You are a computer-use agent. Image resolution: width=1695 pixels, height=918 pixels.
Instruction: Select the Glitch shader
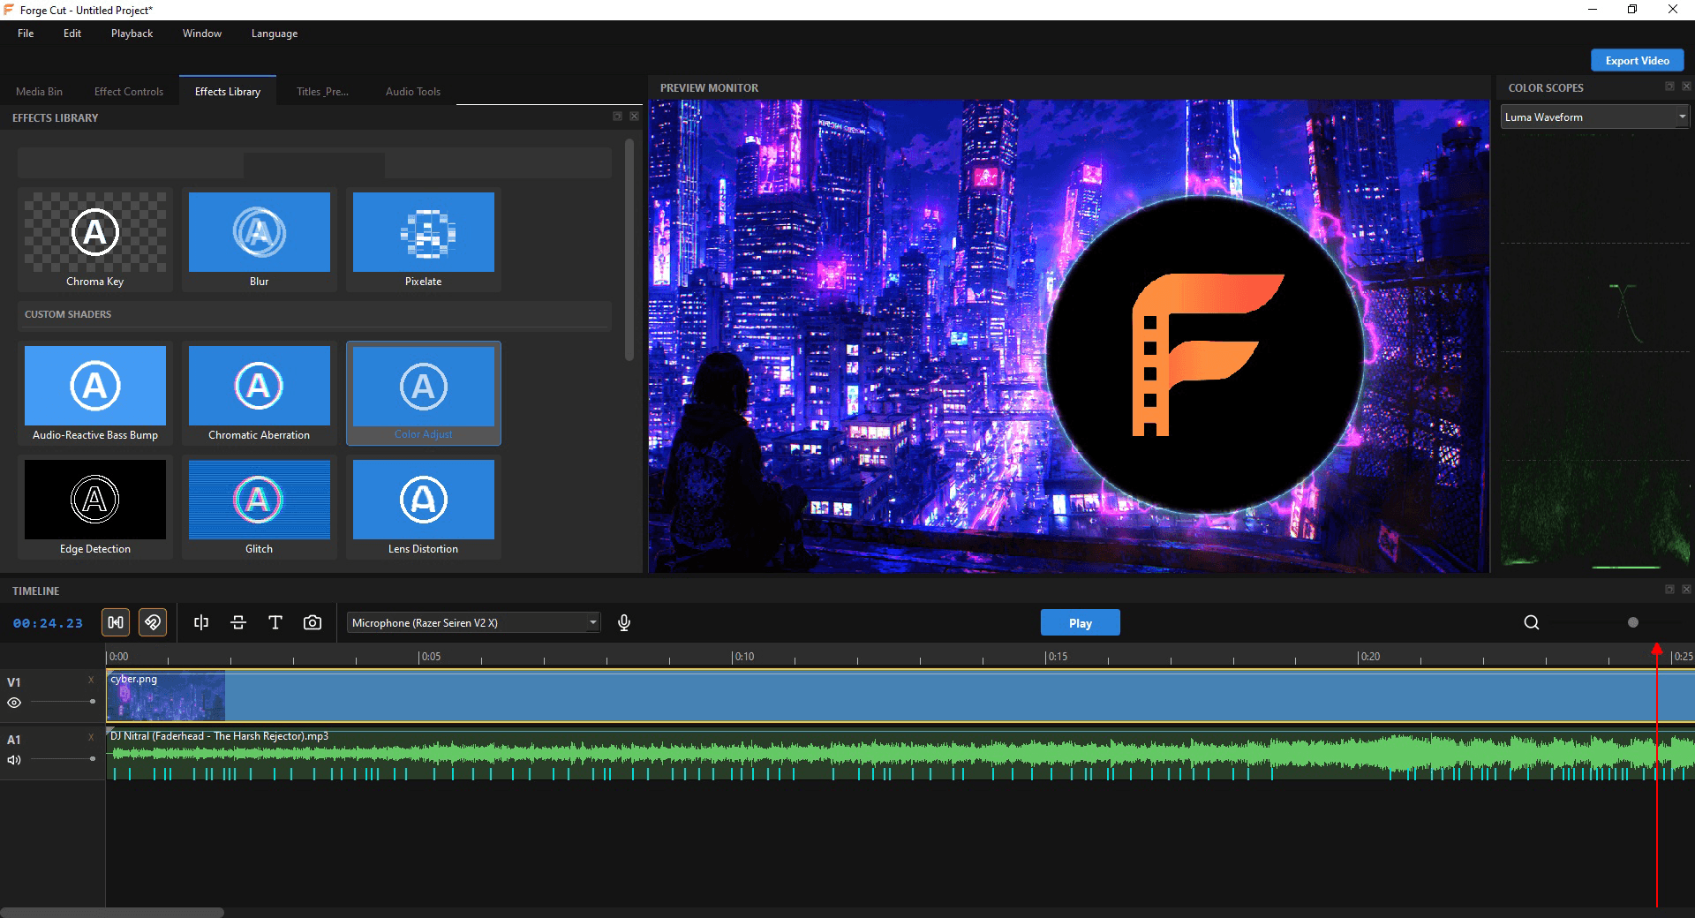click(260, 508)
